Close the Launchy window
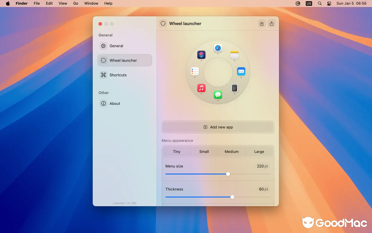 100,24
